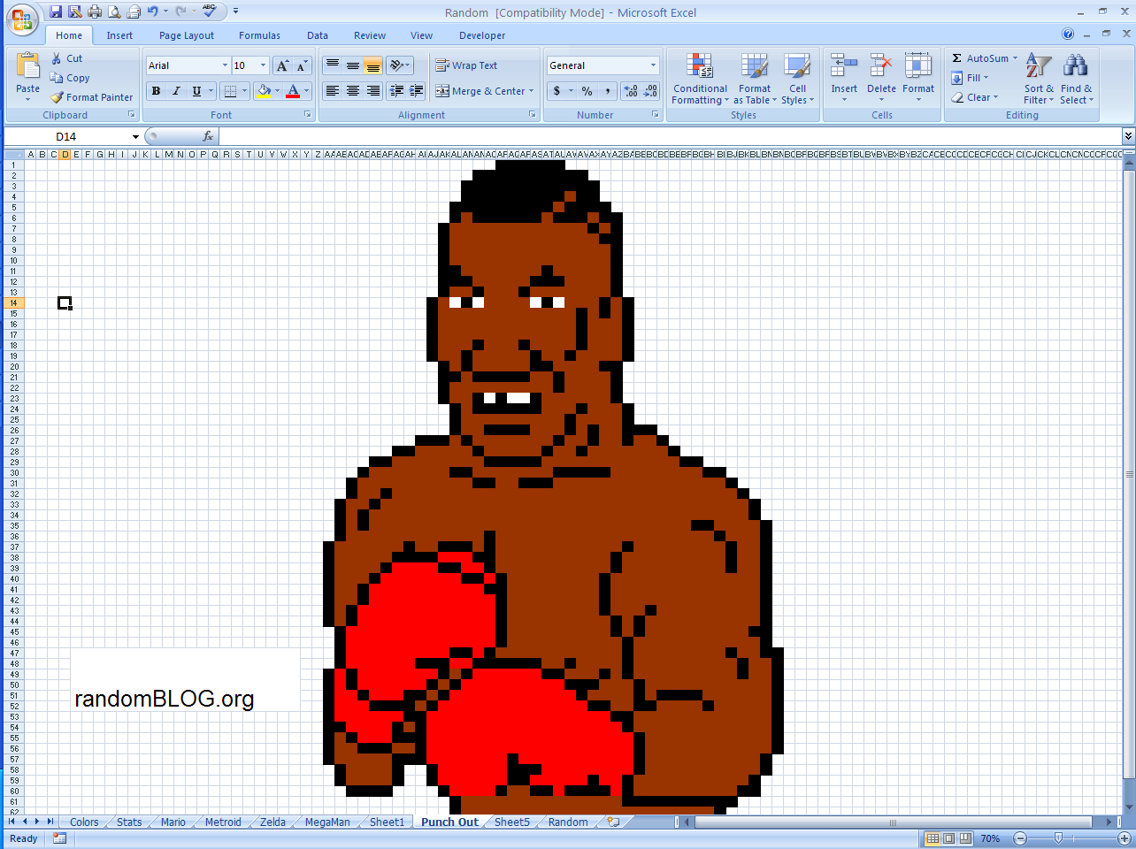Image resolution: width=1136 pixels, height=849 pixels.
Task: Click the zoom level 70% button
Action: pos(990,838)
